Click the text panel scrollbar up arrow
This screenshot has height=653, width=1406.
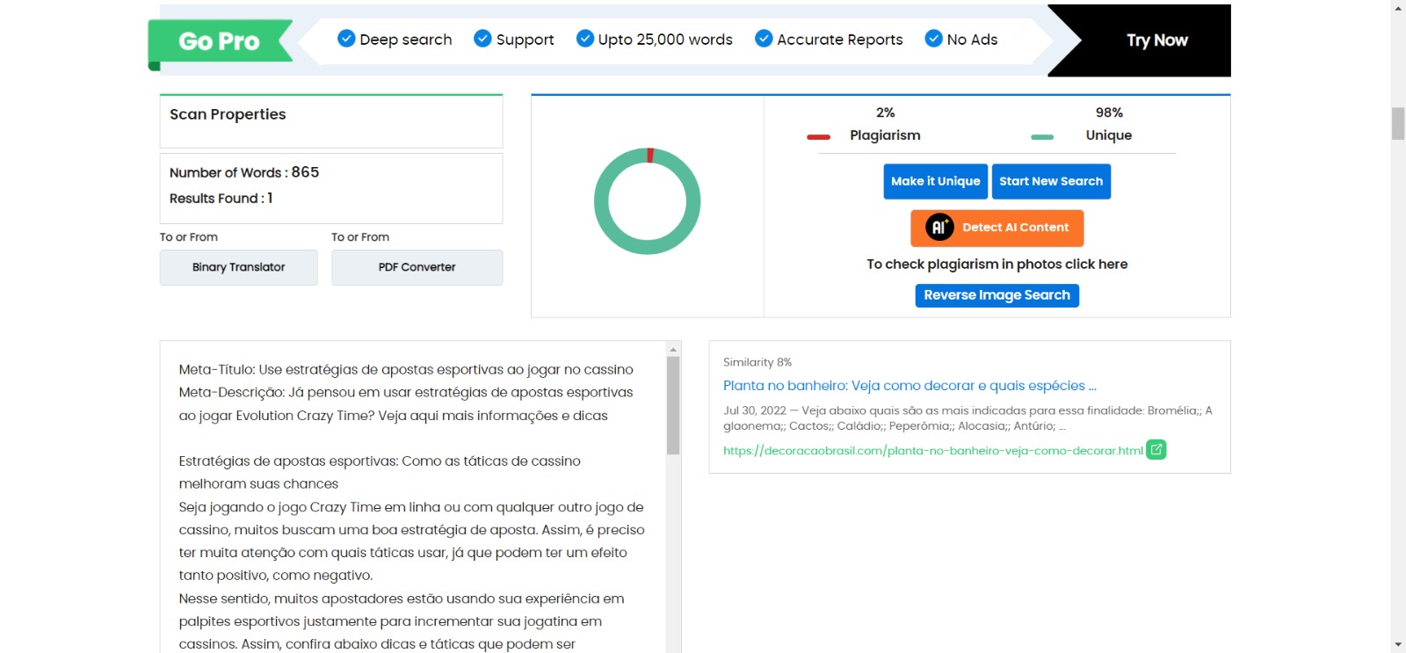point(673,349)
